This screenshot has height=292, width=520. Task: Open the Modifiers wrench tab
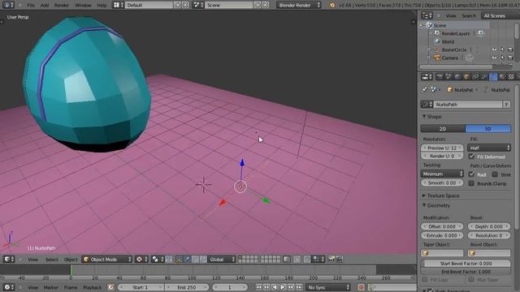[484, 76]
